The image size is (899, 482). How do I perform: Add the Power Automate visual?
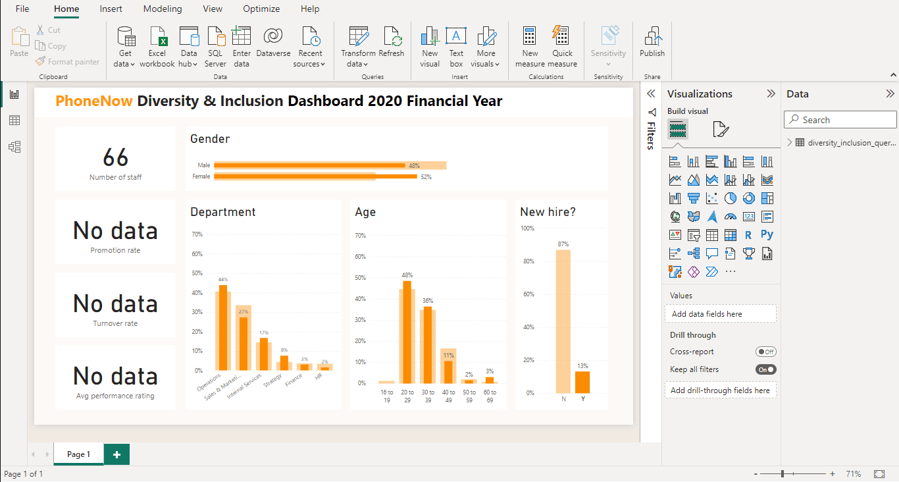click(712, 272)
